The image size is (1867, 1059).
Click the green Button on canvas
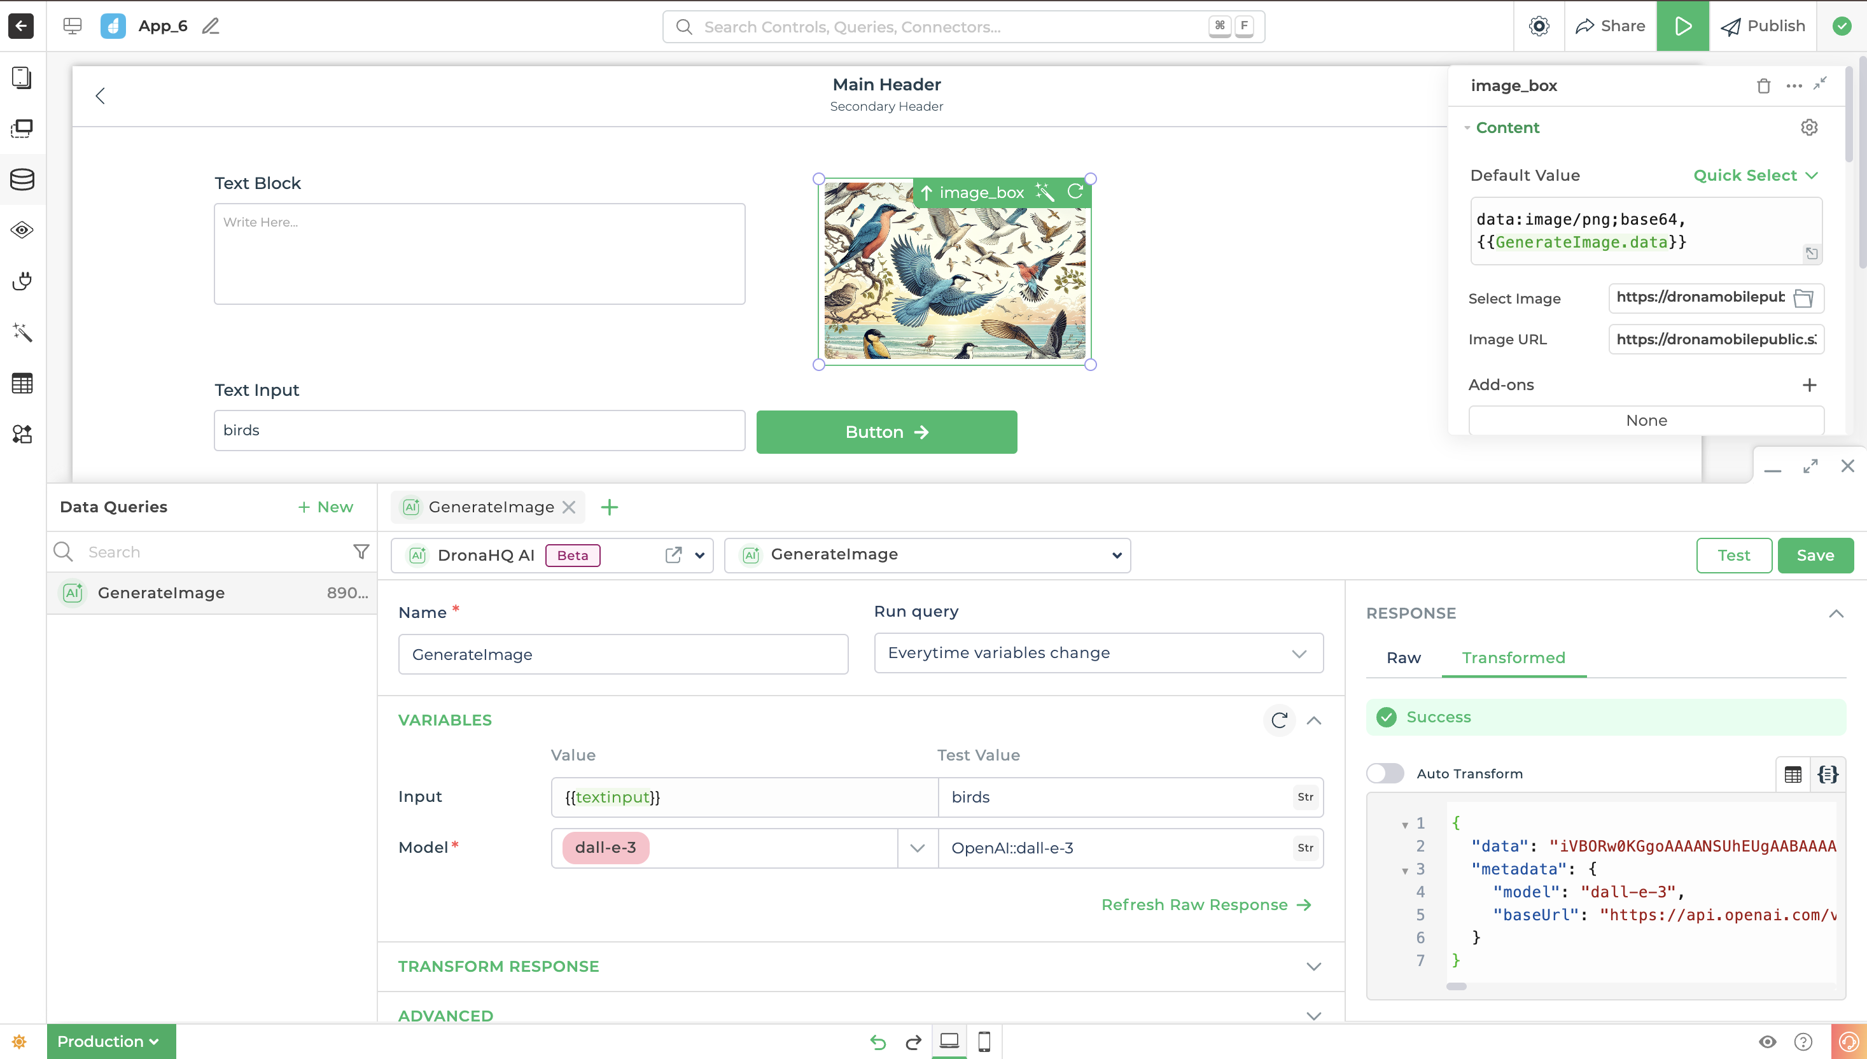pos(886,432)
